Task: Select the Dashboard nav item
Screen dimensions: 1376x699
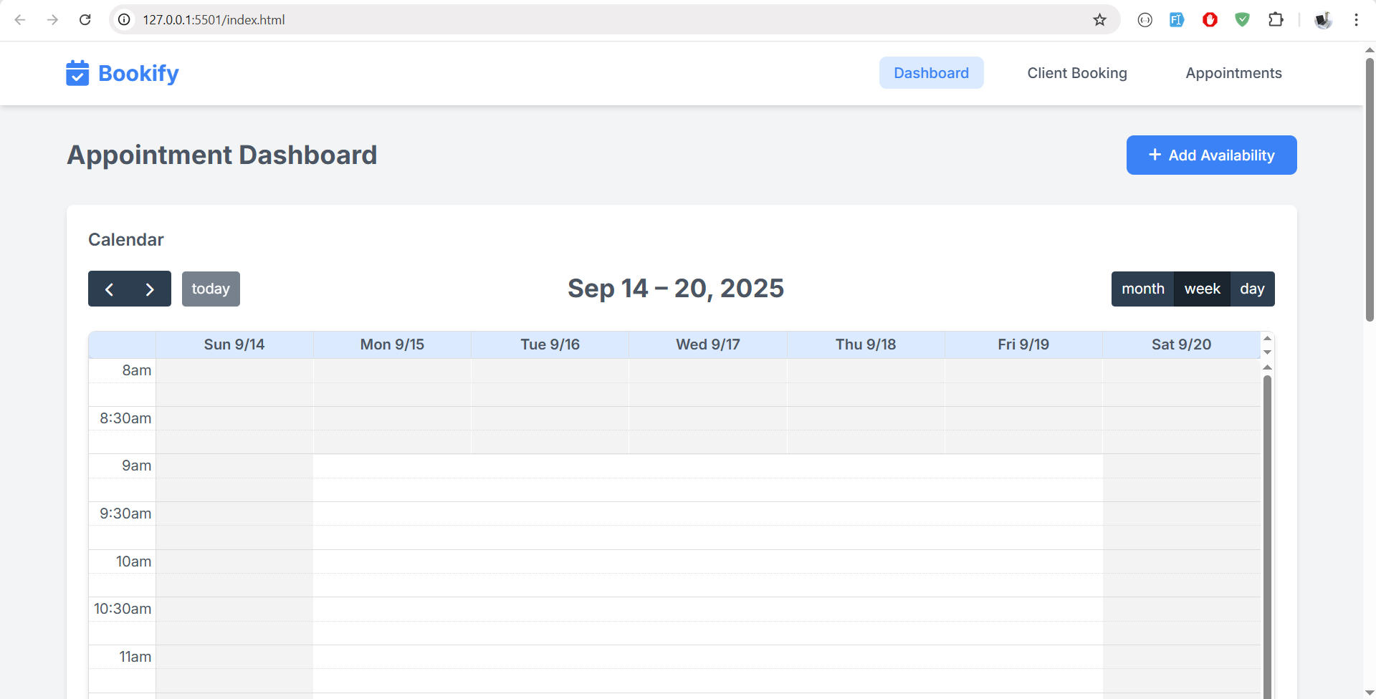Action: [x=931, y=73]
